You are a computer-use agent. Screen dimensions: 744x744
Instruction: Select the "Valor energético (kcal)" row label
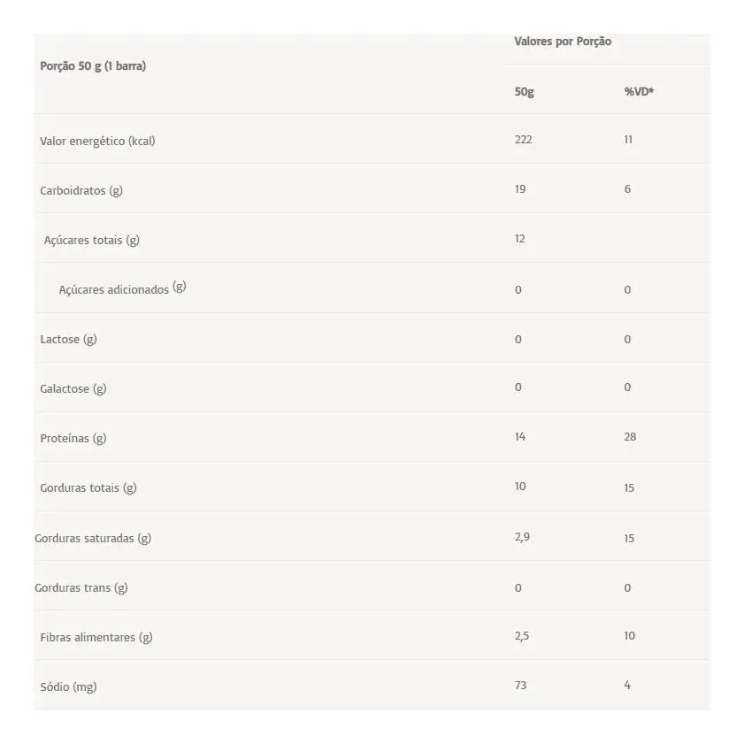[97, 141]
